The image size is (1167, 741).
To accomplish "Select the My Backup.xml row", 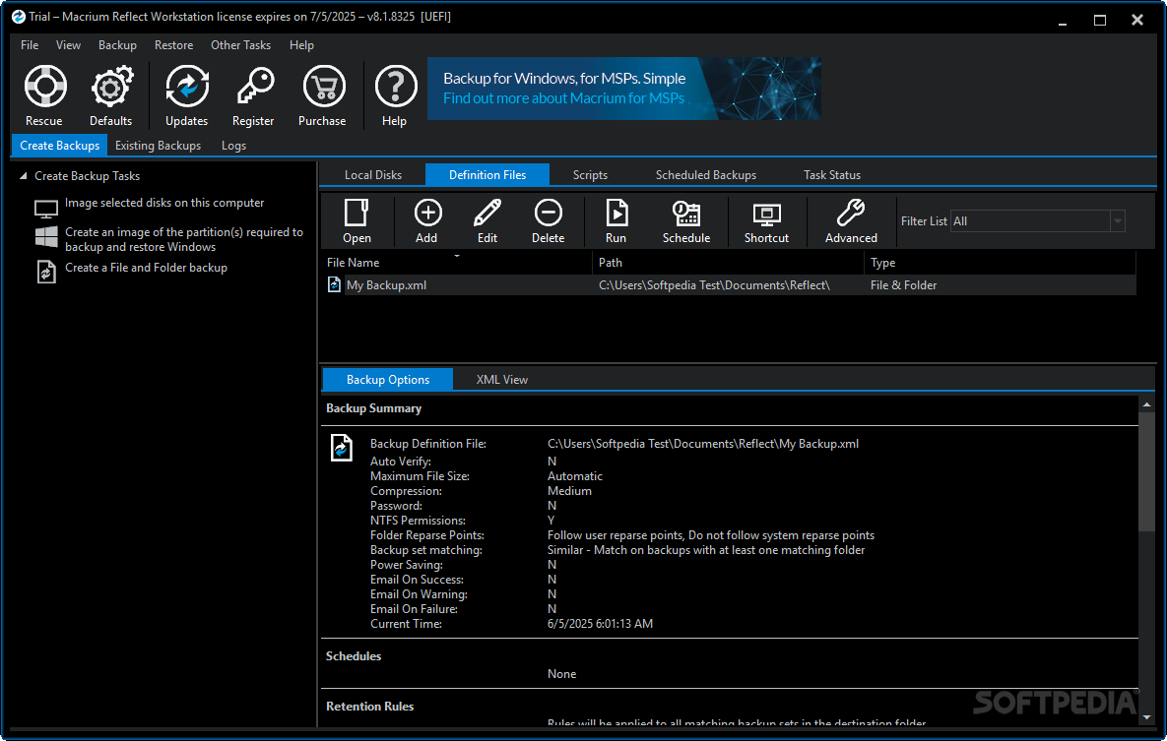I will (x=730, y=285).
